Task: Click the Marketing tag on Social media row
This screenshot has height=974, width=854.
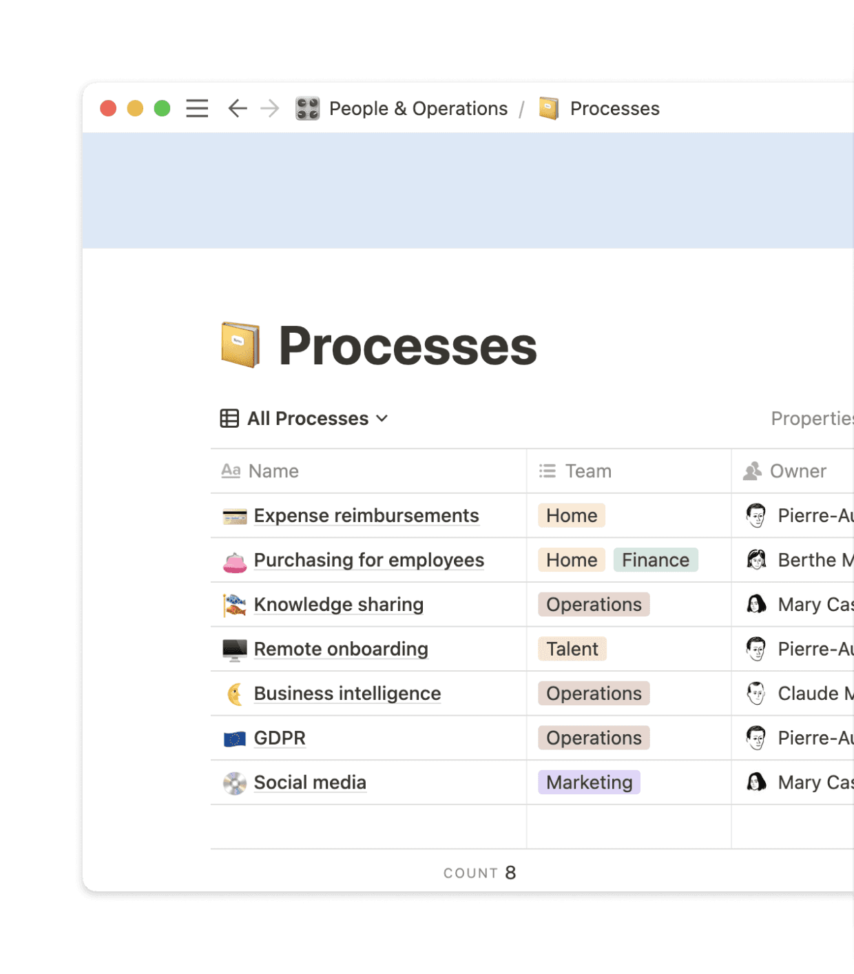Action: point(589,782)
